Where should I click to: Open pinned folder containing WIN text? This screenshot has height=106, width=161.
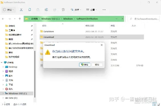coord(19,48)
